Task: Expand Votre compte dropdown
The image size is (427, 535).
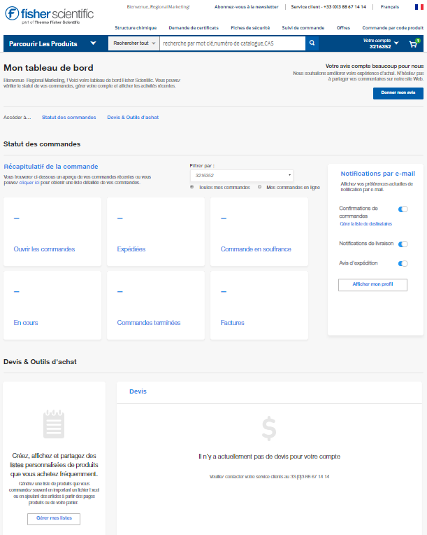Action: 381,43
